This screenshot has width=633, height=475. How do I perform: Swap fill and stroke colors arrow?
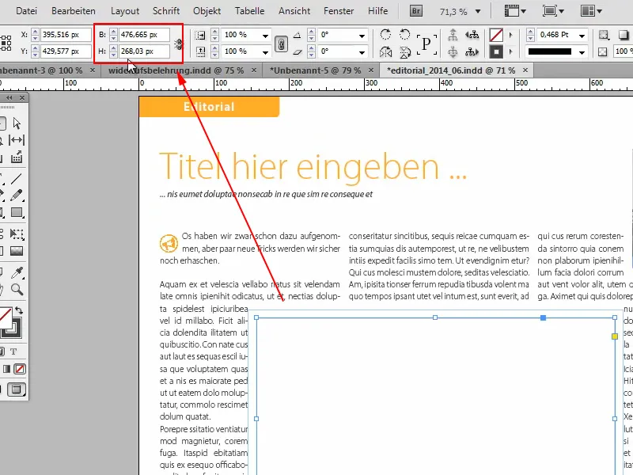(19, 310)
